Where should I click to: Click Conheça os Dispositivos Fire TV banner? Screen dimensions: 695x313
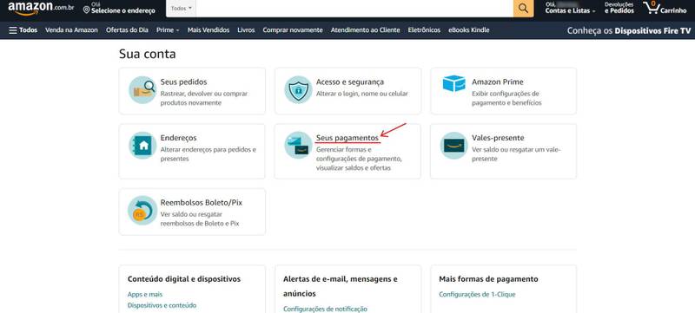click(629, 30)
